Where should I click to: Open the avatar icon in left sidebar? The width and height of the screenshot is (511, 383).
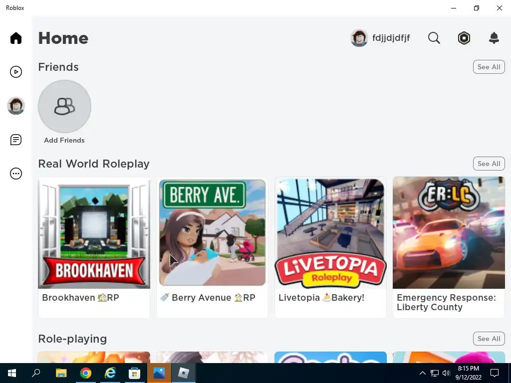tap(15, 106)
